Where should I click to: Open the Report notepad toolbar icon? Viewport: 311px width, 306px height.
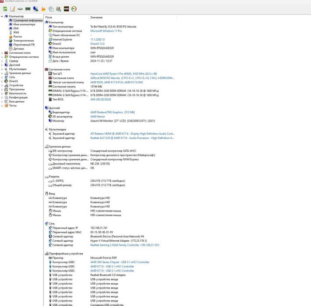coord(13,9)
